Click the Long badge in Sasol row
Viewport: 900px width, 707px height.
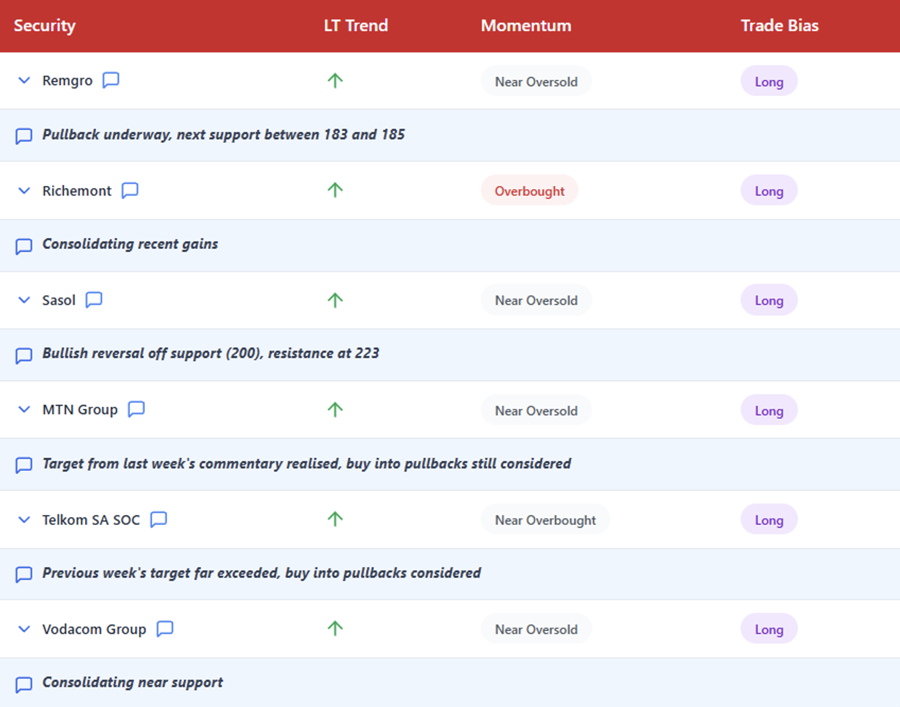tap(769, 300)
